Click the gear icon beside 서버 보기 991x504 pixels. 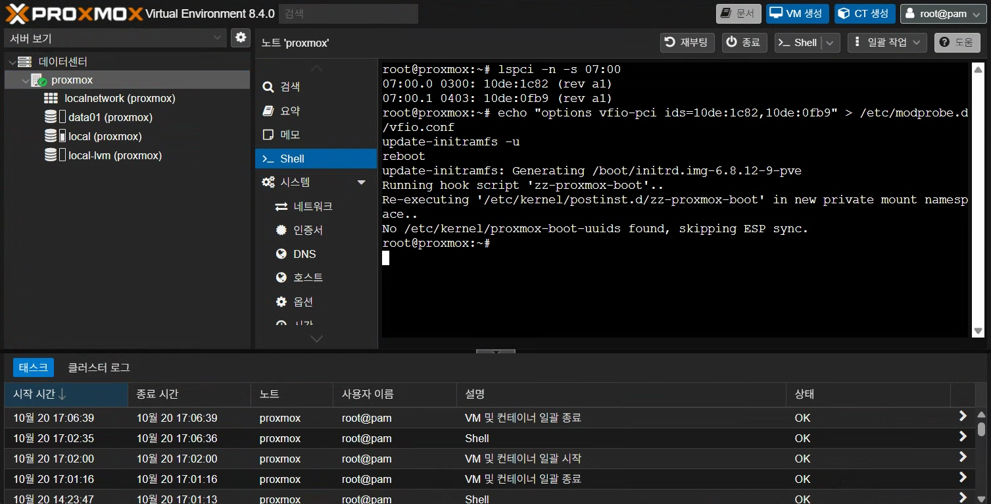[x=241, y=38]
